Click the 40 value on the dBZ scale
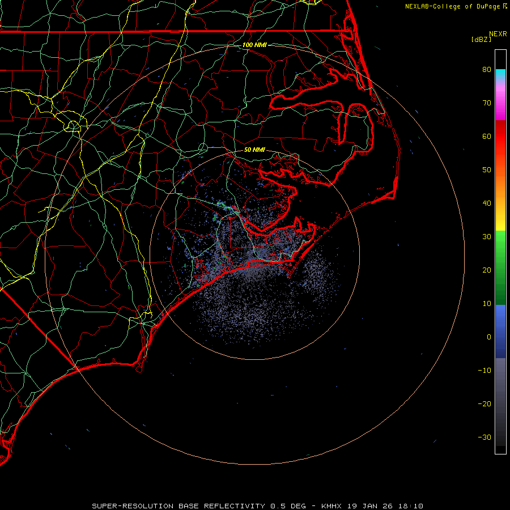Screen dimensions: 510x510 pos(487,203)
